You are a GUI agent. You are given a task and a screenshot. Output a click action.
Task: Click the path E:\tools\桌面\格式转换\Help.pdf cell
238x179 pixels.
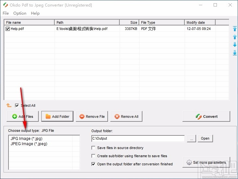(x=82, y=29)
